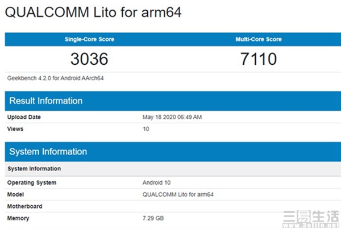Select the Multi-Core Score header

(259, 39)
